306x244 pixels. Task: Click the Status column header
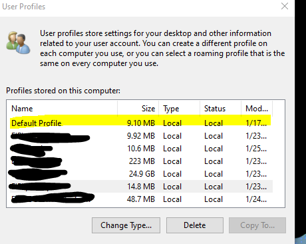[x=221, y=109]
